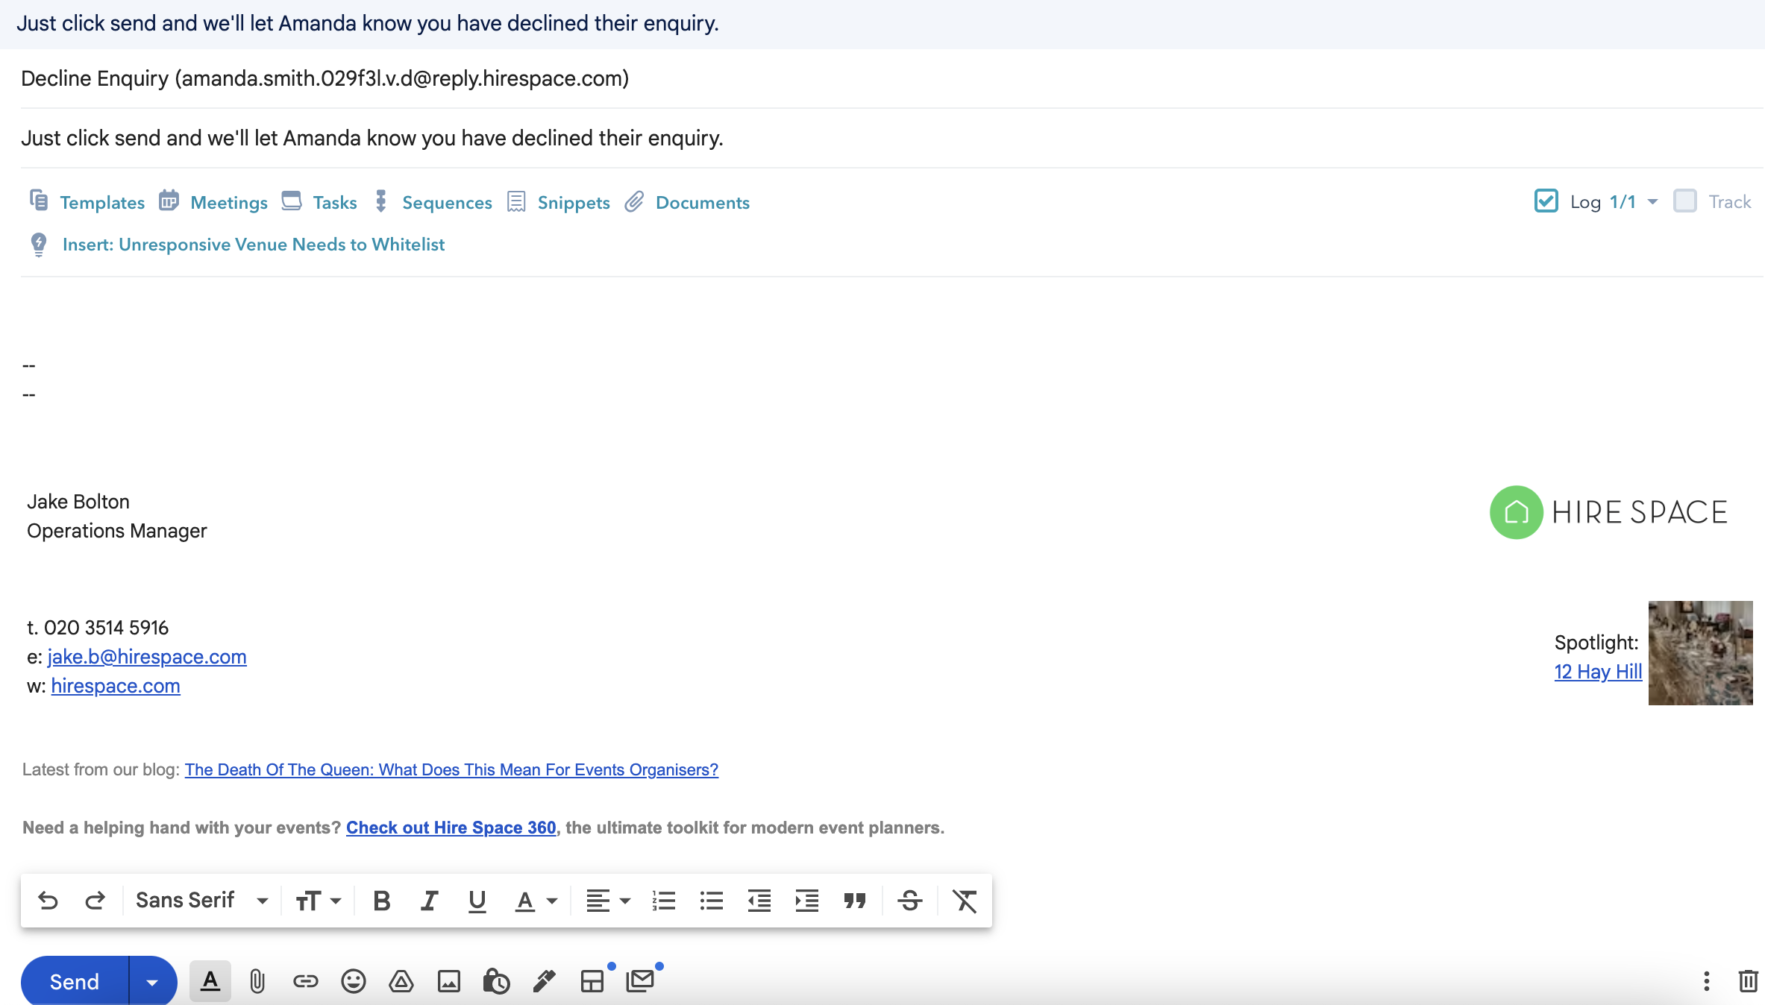Choose email layout icon
1765x1005 pixels.
tap(592, 981)
